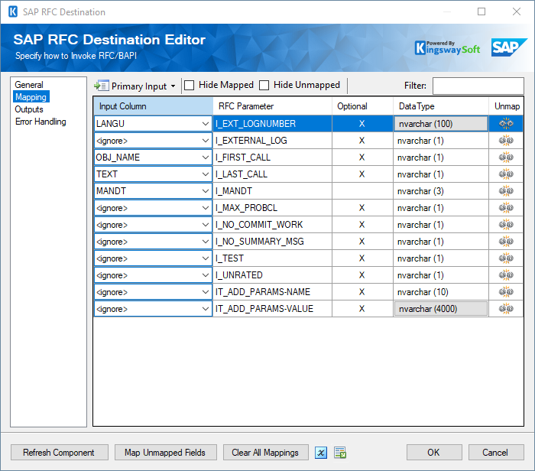Image resolution: width=535 pixels, height=471 pixels.
Task: Open the General page
Action: click(29, 85)
